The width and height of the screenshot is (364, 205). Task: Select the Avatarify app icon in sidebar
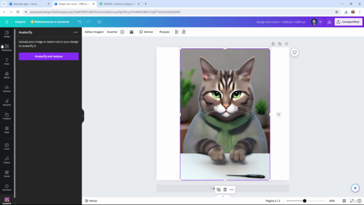[x=7, y=200]
